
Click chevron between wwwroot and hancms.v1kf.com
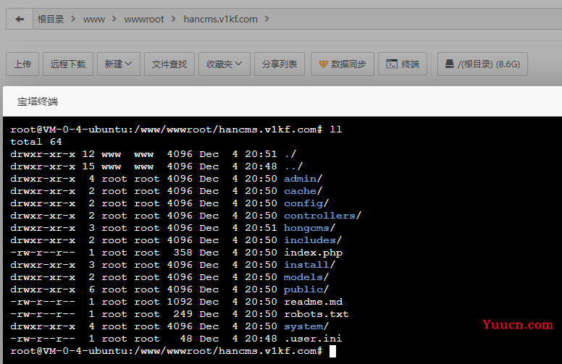(x=174, y=19)
